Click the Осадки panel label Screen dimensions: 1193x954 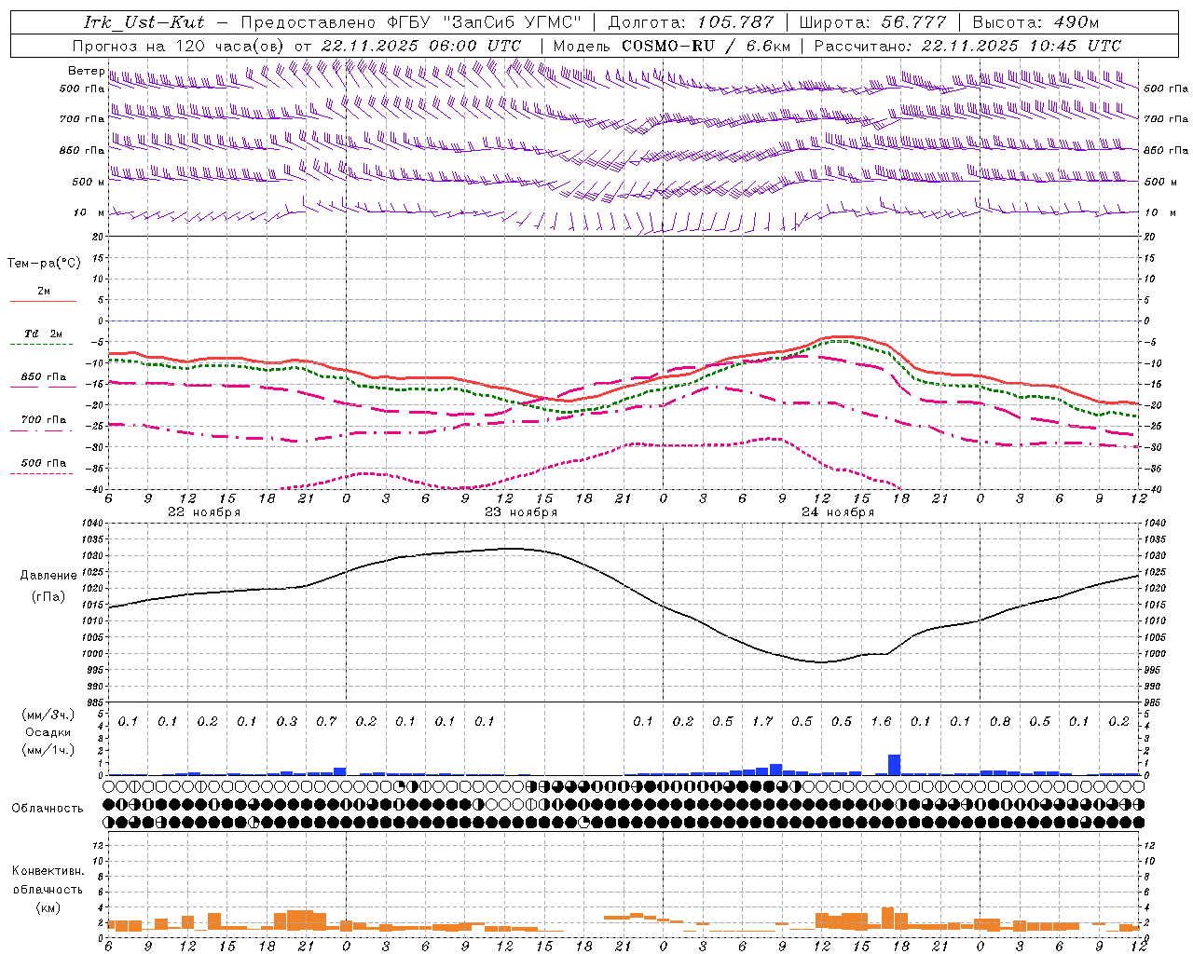pyautogui.click(x=47, y=732)
